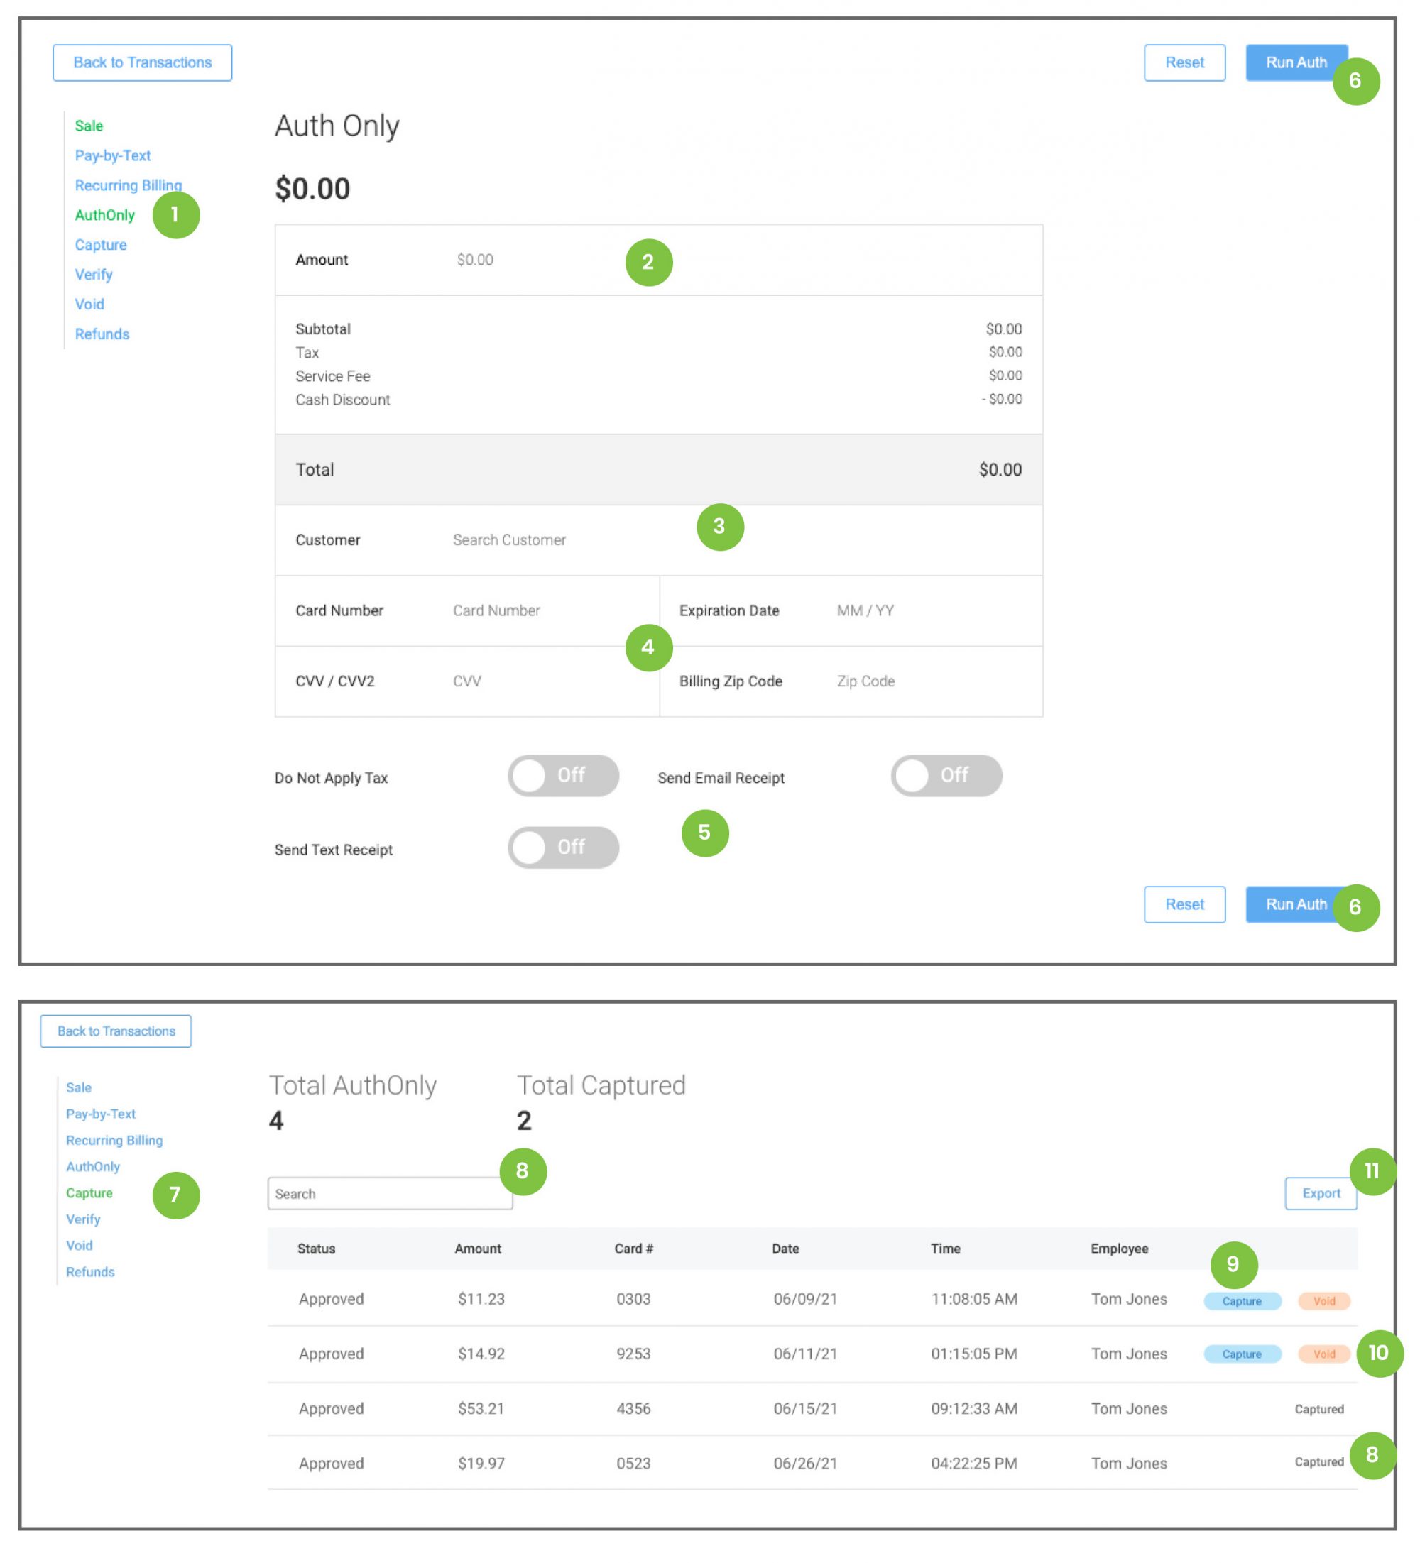Void the $14.92 transaction
This screenshot has height=1563, width=1420.
click(x=1324, y=1354)
